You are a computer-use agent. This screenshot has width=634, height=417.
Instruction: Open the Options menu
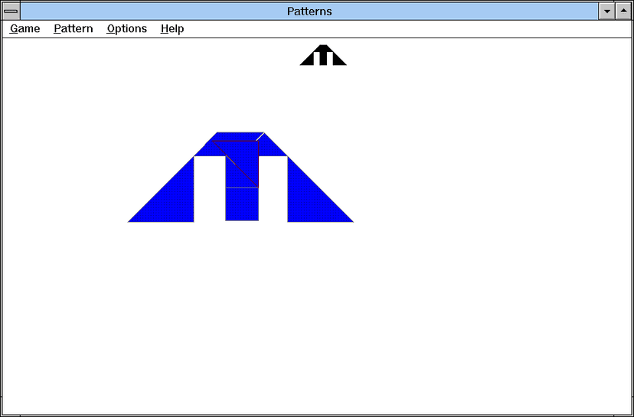tap(127, 28)
